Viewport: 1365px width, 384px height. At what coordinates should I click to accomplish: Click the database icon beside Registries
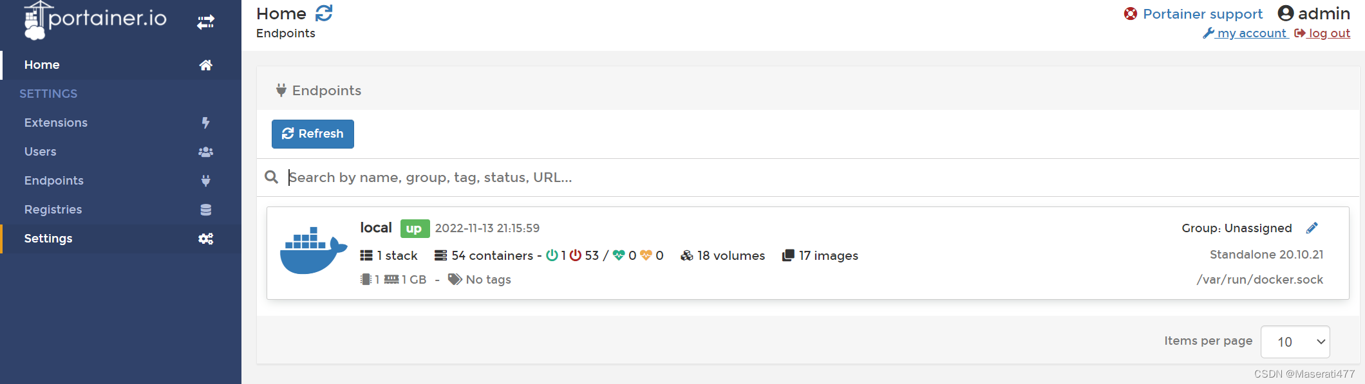(x=205, y=210)
